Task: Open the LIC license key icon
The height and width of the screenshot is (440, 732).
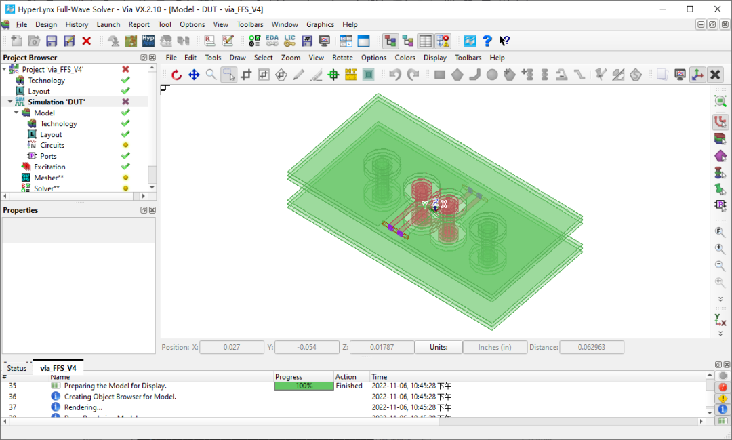Action: [x=289, y=41]
